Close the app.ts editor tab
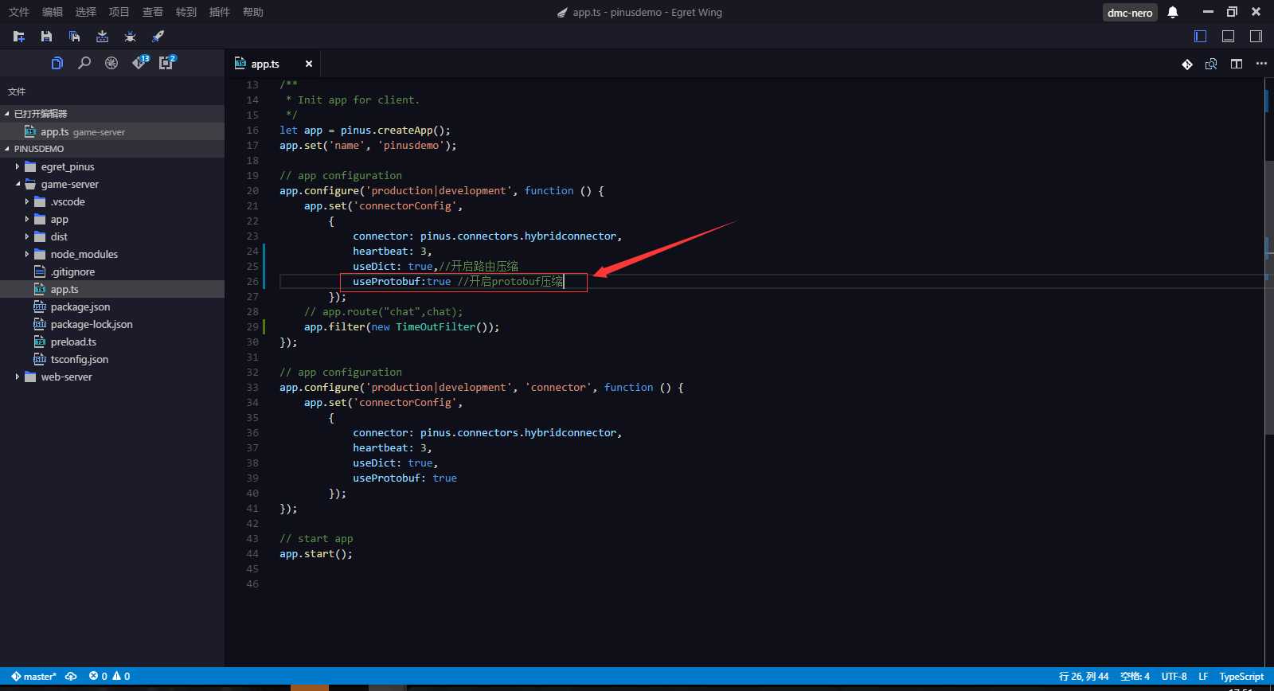 click(309, 64)
